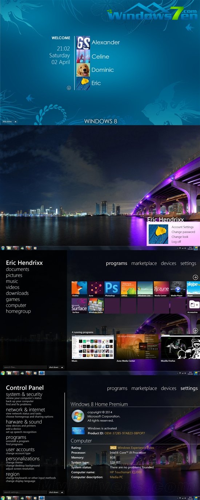Open games in the Eric Hendrixx list
The width and height of the screenshot is (200, 500).
click(13, 299)
